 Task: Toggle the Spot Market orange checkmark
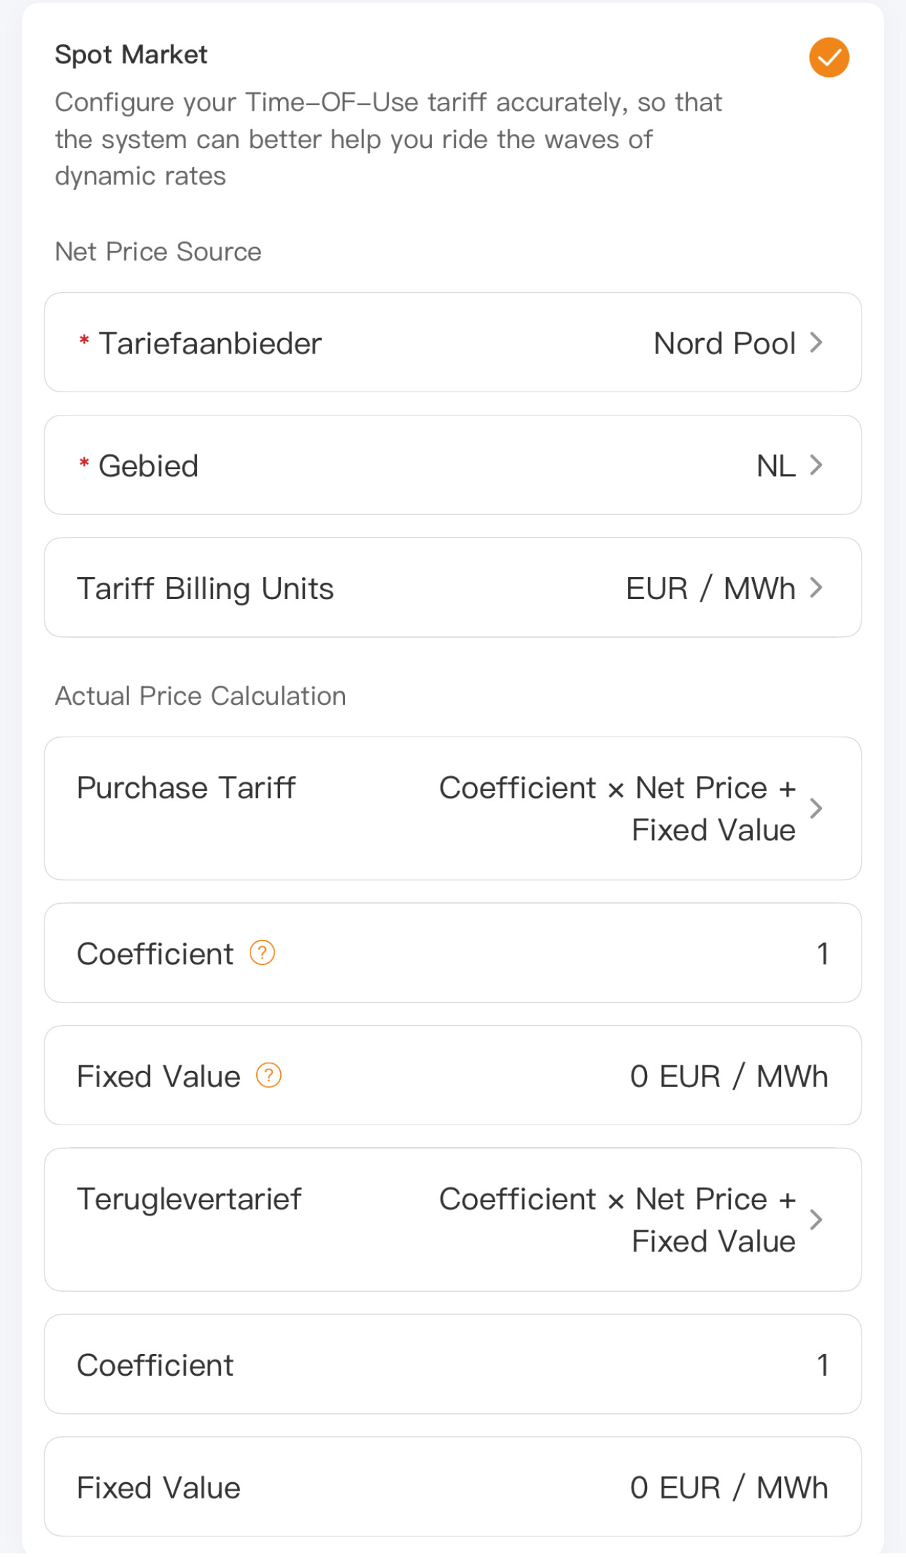tap(828, 57)
